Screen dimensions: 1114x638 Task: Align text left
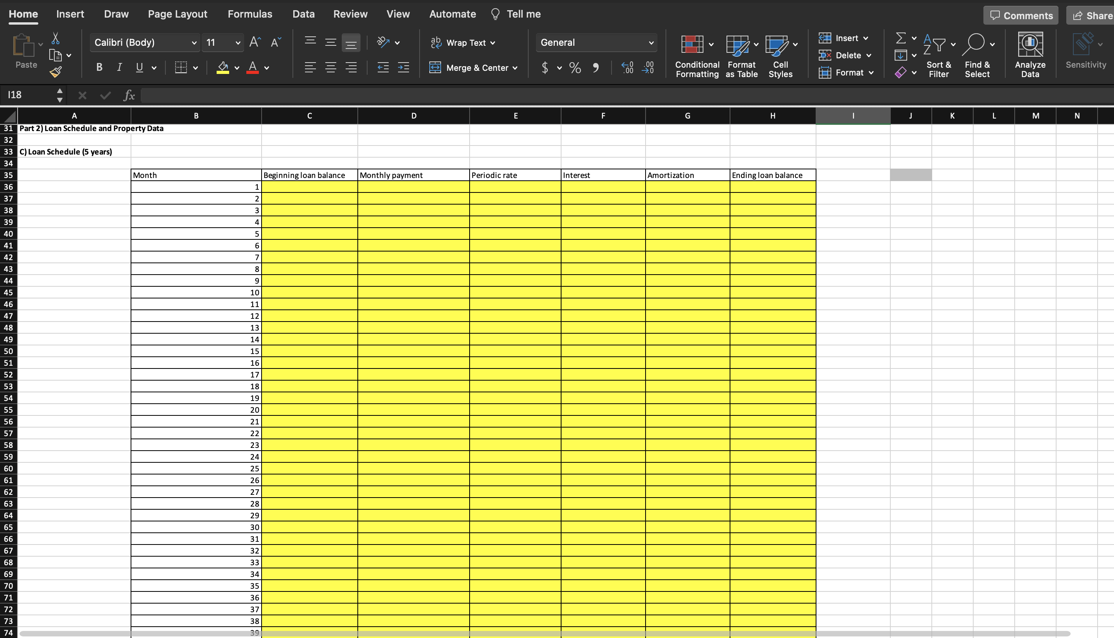(310, 67)
